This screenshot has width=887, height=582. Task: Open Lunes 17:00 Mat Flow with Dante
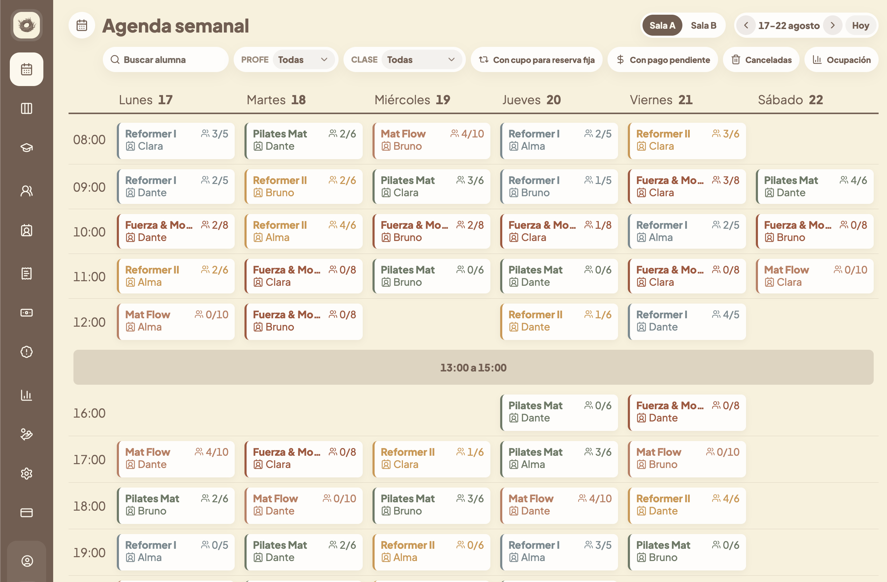point(176,459)
